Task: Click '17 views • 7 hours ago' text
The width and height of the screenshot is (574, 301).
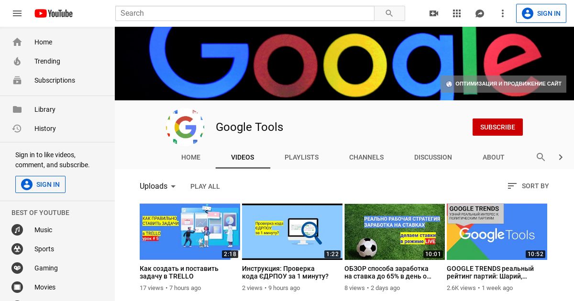Action: pos(170,288)
